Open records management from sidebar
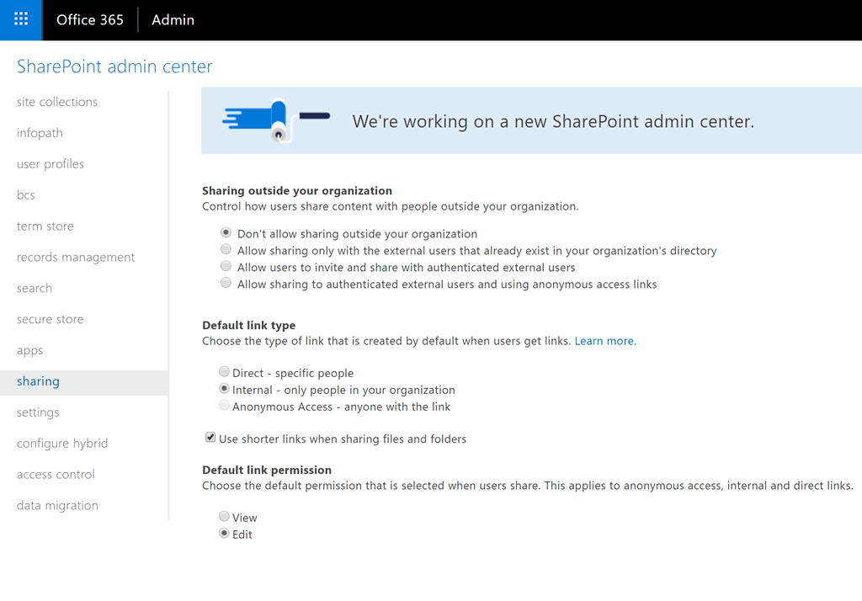The width and height of the screenshot is (862, 601). coord(76,258)
